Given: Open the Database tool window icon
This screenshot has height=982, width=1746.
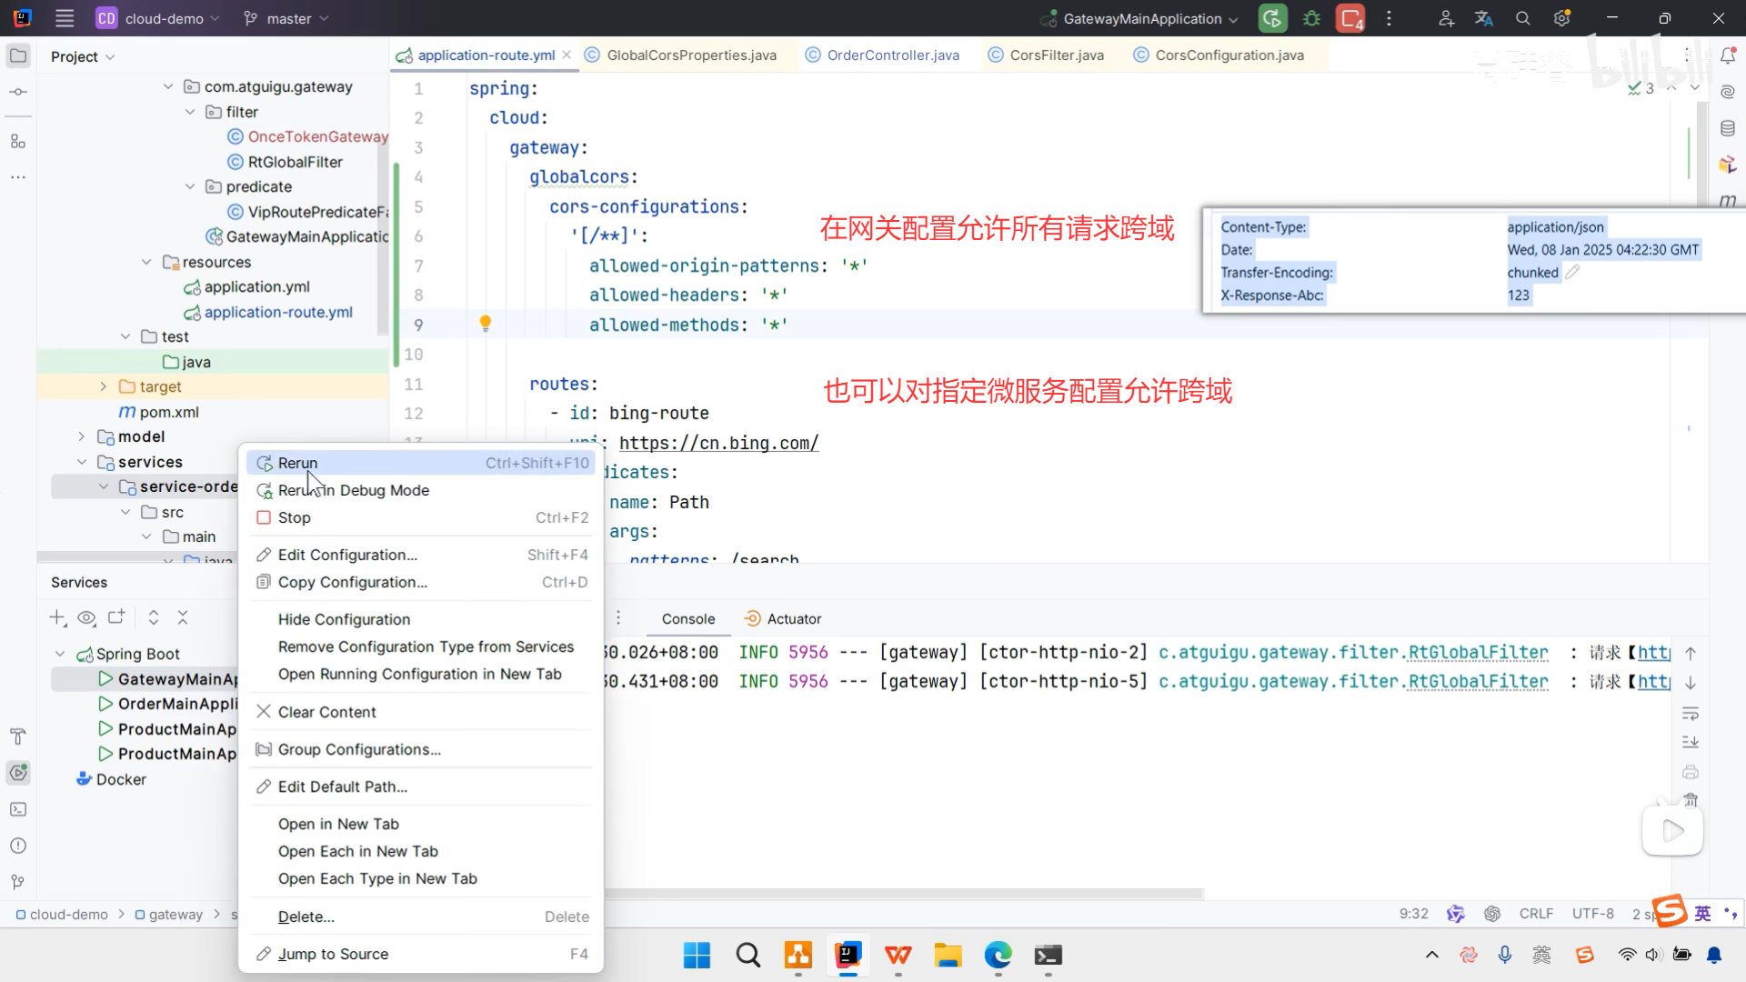Looking at the screenshot, I should coord(1728,128).
